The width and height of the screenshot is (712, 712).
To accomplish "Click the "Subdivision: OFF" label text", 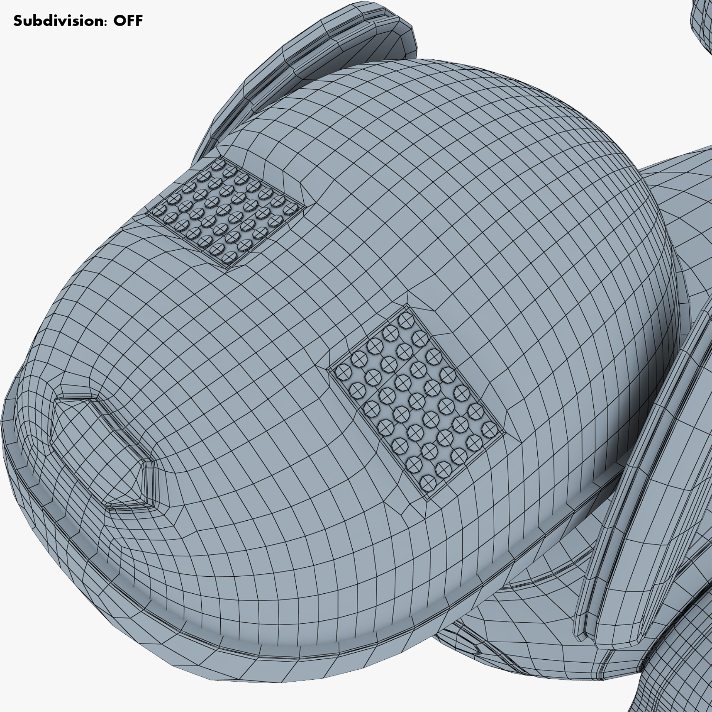I will [78, 21].
